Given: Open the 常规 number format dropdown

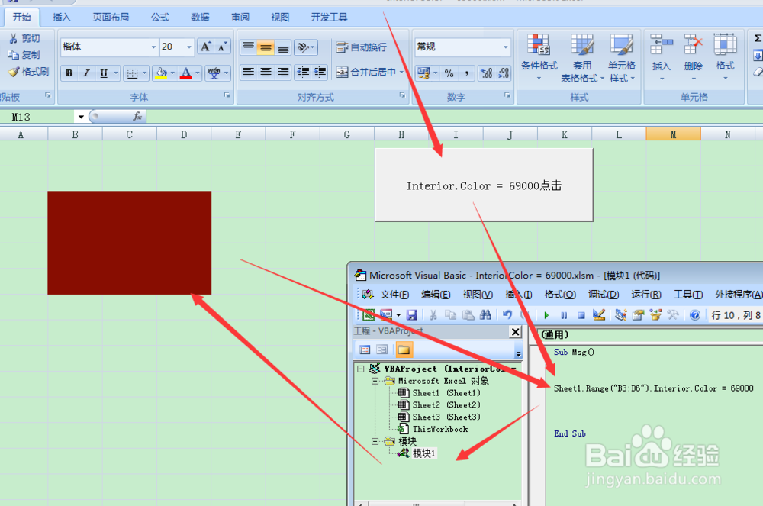Looking at the screenshot, I should (x=506, y=47).
